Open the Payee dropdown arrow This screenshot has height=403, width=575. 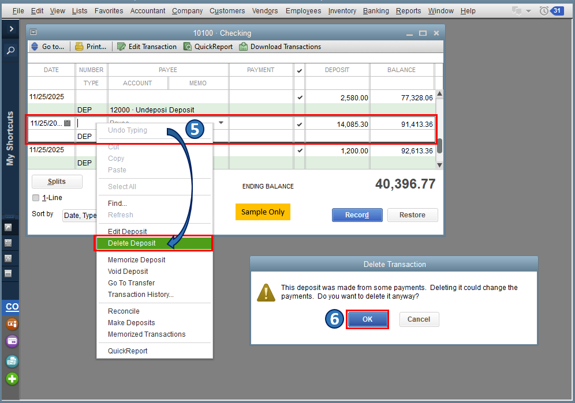(x=221, y=123)
